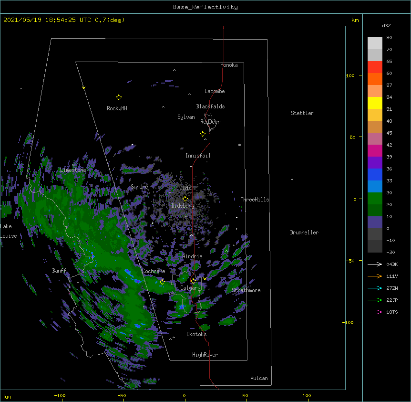The height and width of the screenshot is (402, 411).
Task: Click the Drumheller label
Action: click(x=304, y=233)
